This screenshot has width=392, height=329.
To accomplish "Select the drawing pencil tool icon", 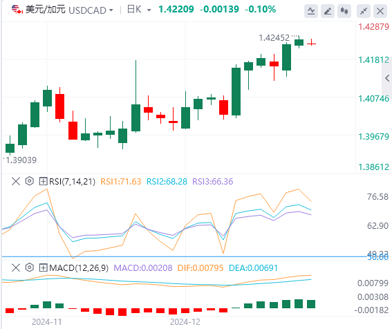I will (x=328, y=11).
